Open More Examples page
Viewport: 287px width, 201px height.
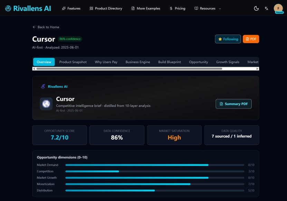(146, 8)
